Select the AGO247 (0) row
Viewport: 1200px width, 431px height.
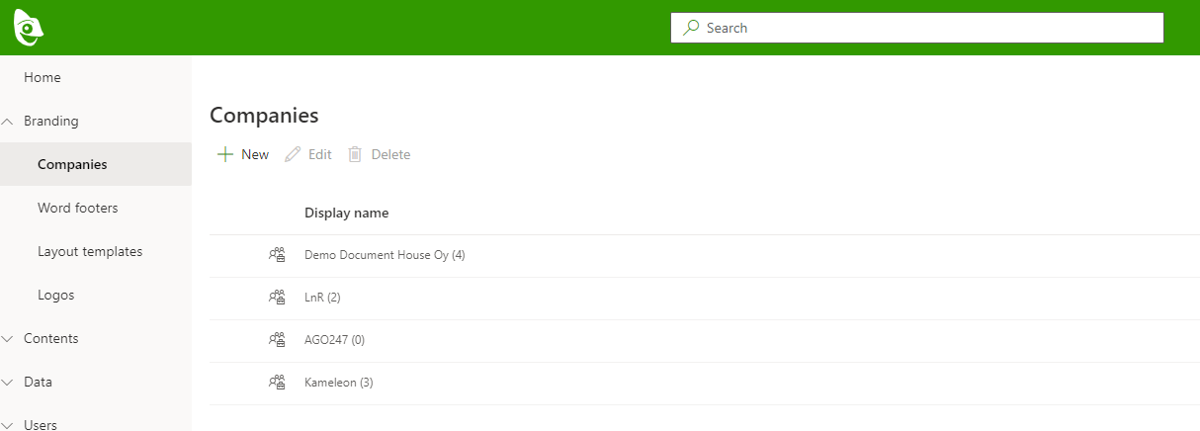[705, 340]
